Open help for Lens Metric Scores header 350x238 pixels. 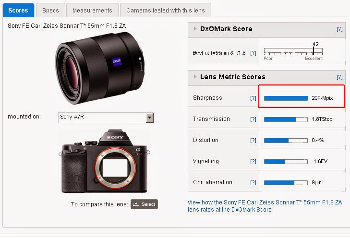(x=339, y=77)
